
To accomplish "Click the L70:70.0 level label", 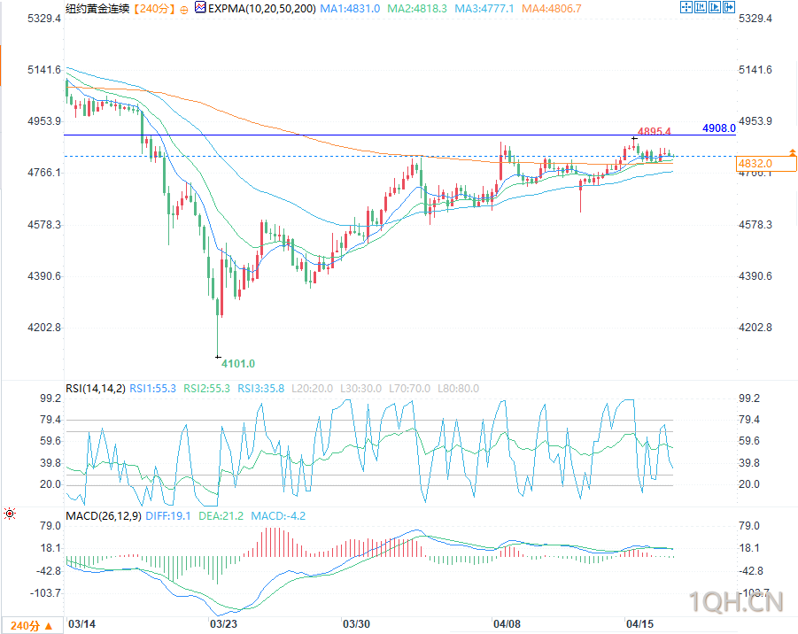I will pos(410,389).
